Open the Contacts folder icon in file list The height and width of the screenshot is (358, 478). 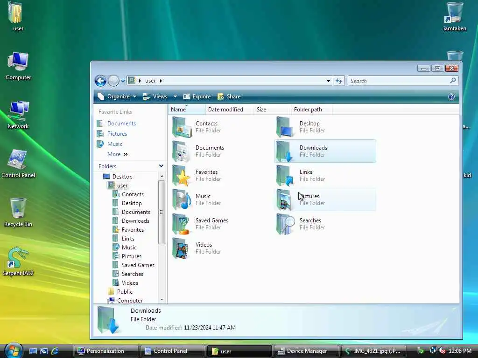(x=182, y=127)
